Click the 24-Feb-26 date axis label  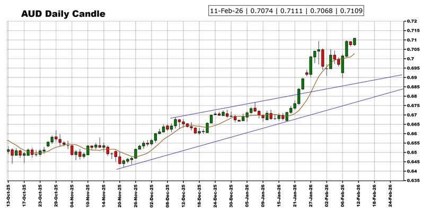click(391, 196)
